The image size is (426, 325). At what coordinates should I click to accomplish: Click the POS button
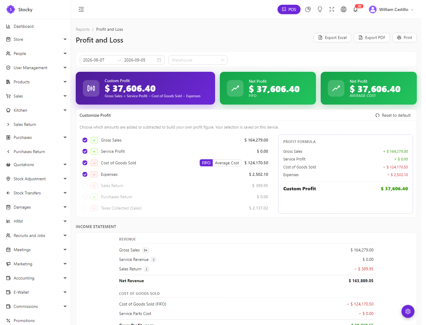[x=289, y=9]
